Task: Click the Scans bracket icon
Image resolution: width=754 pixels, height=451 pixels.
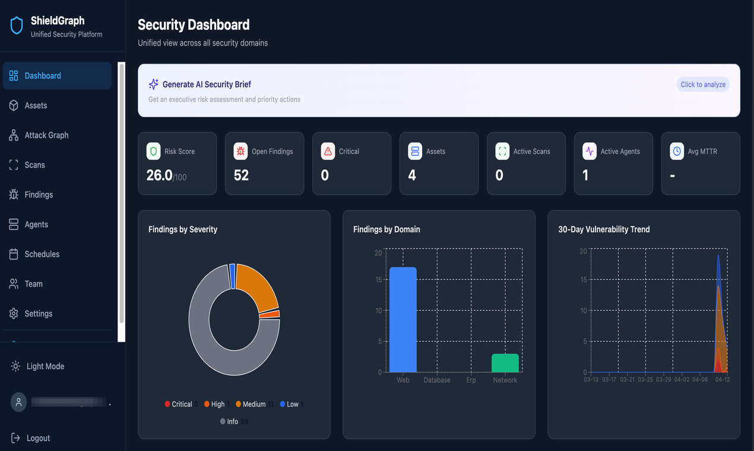Action: pyautogui.click(x=13, y=164)
